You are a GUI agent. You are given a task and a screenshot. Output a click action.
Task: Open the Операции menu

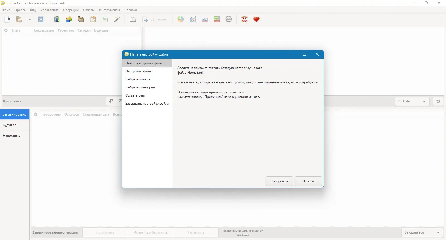(x=71, y=10)
